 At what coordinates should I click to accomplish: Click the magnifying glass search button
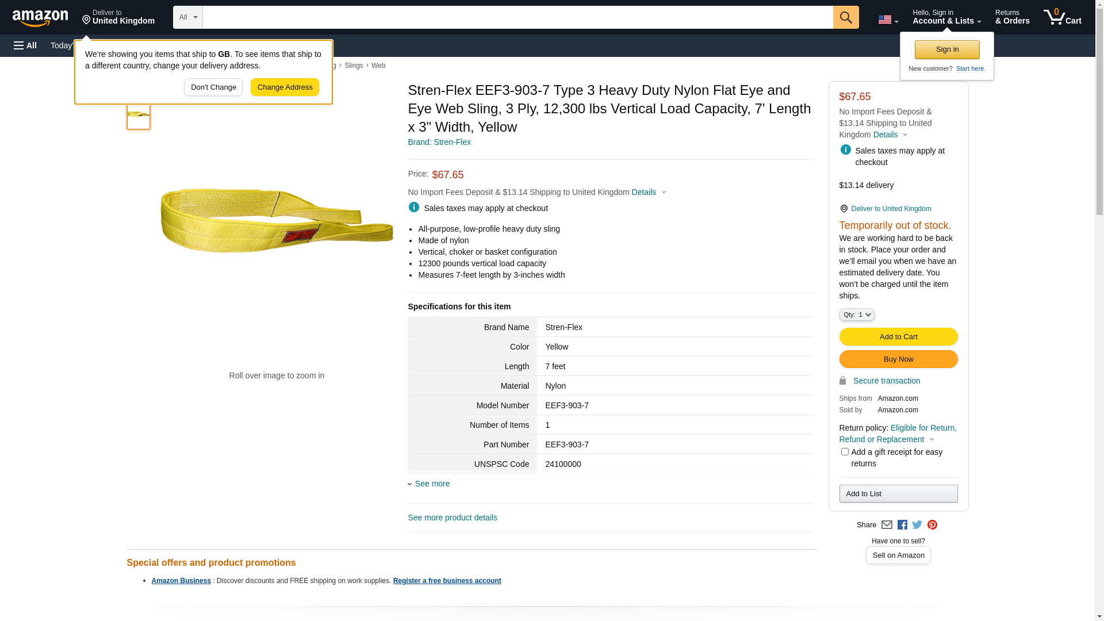845,17
